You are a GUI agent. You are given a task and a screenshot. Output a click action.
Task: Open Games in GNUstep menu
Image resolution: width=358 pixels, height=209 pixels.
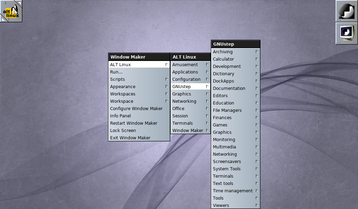(x=236, y=125)
